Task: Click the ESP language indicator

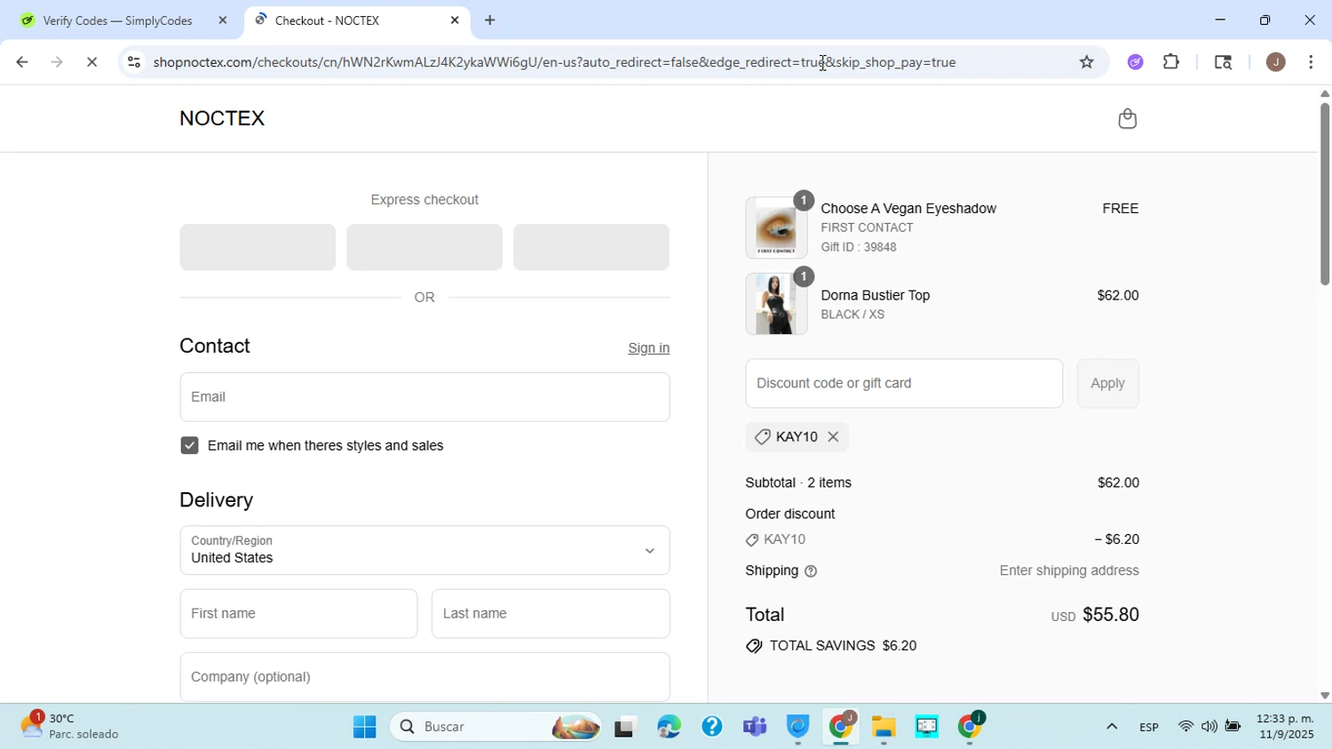Action: (1149, 728)
